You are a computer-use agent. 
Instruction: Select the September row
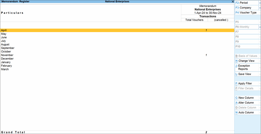(x=117, y=48)
